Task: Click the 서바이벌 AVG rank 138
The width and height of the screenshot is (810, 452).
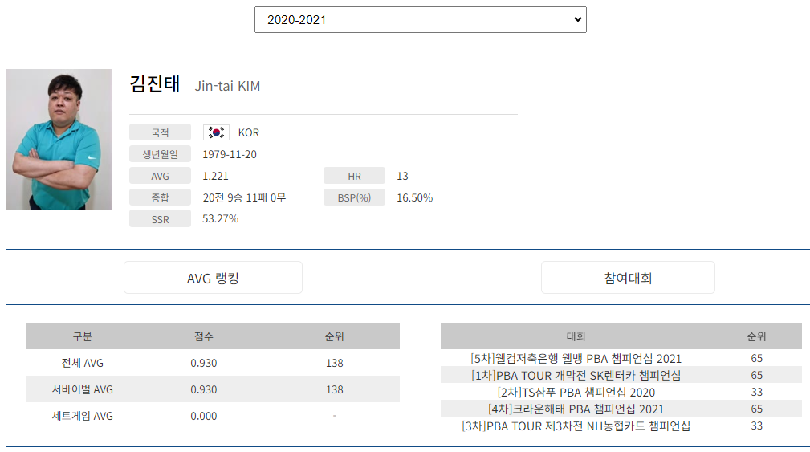Action: click(x=334, y=389)
